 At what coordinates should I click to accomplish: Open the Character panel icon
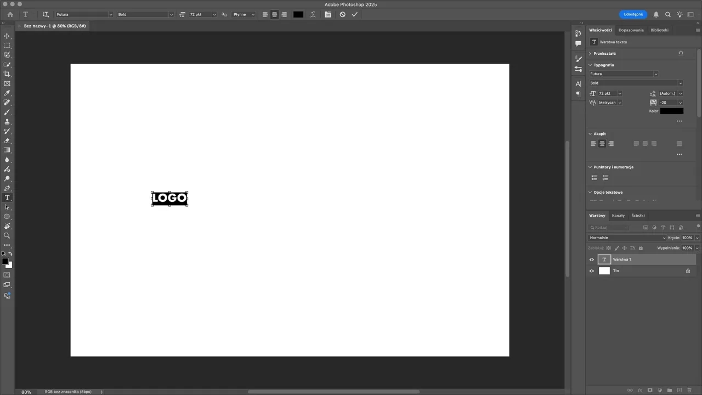click(578, 83)
